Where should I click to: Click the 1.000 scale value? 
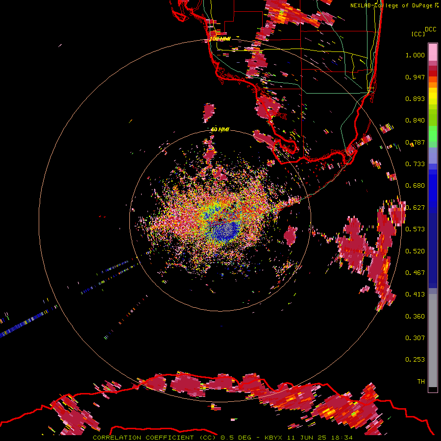pos(415,55)
